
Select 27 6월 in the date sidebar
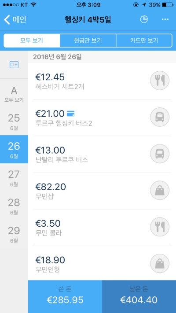[14, 177]
